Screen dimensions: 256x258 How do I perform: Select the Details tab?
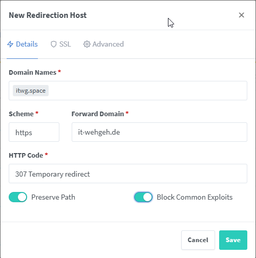[x=23, y=44]
